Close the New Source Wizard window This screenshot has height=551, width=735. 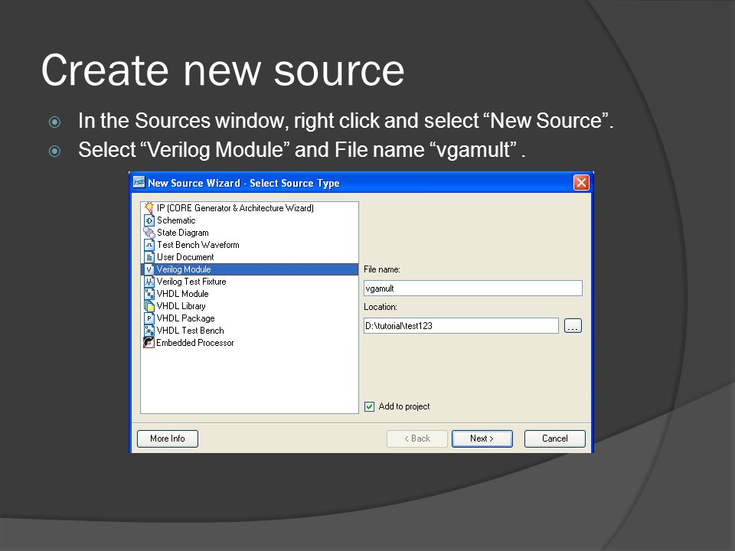(x=581, y=183)
